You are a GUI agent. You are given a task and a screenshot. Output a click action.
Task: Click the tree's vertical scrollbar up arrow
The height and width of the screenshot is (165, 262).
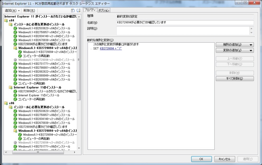[x=79, y=17]
